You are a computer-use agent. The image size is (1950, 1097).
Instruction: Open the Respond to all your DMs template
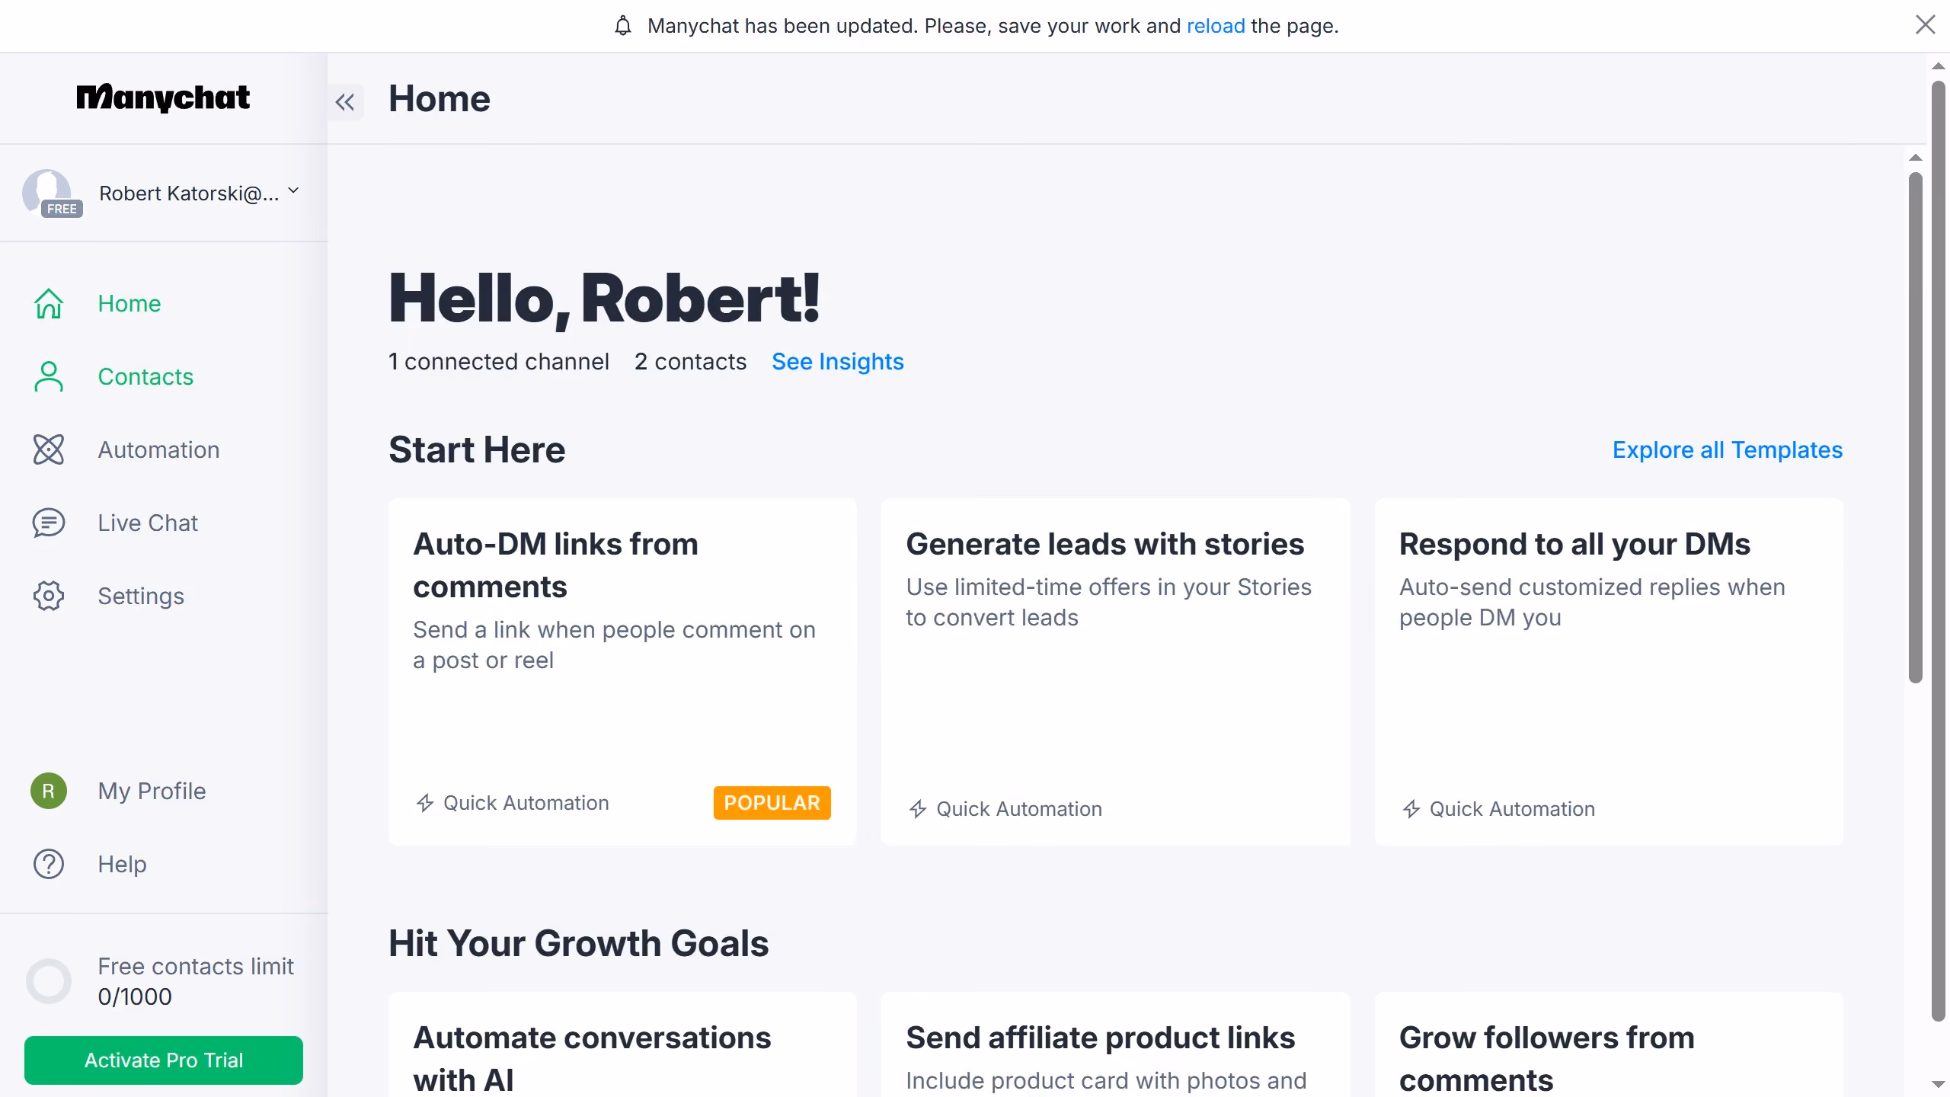(1609, 671)
